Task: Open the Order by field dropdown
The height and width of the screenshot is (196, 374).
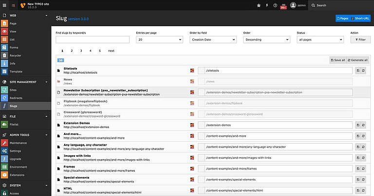Action: click(x=213, y=40)
